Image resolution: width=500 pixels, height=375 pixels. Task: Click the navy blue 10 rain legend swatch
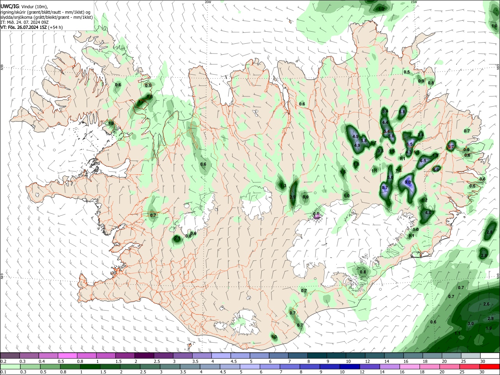[x=349, y=367]
